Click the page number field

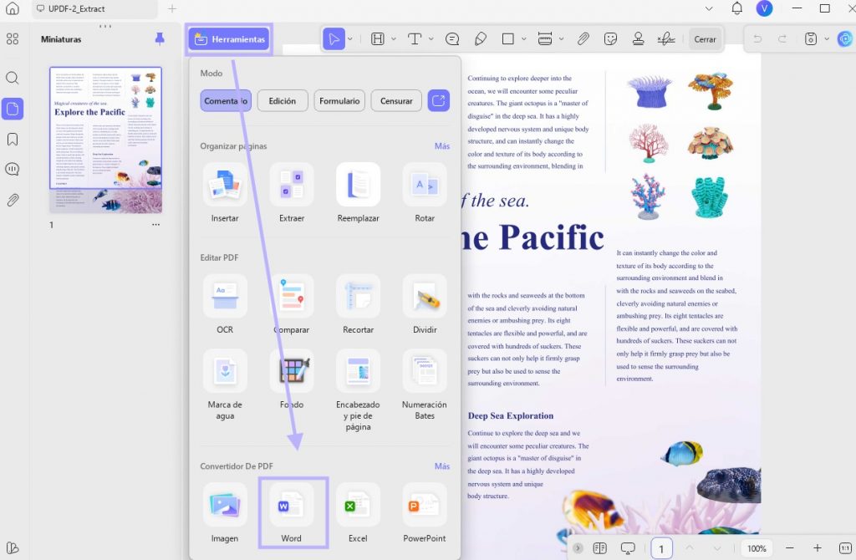[x=661, y=548]
